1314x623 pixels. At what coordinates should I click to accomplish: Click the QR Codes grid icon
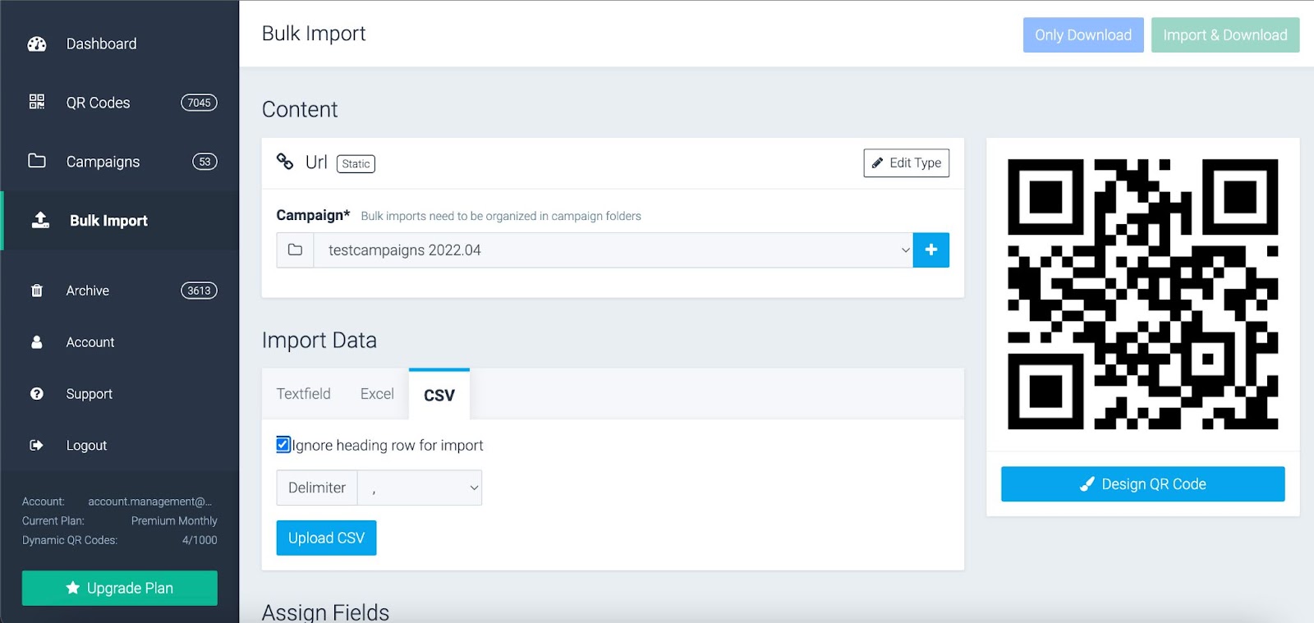[37, 102]
